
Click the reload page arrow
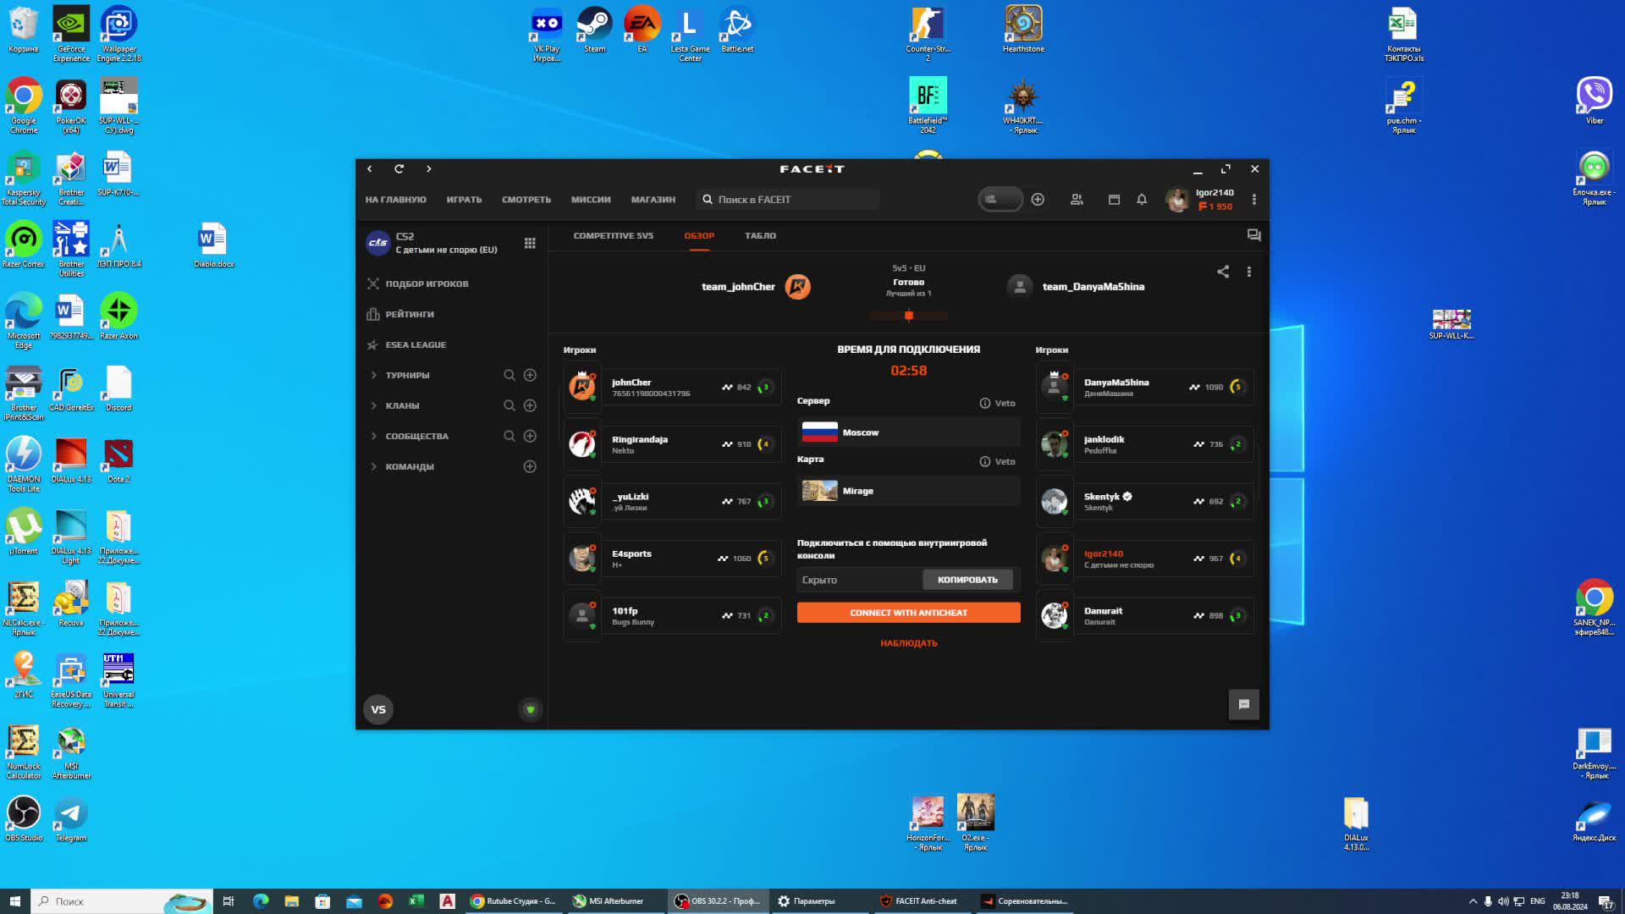(399, 169)
